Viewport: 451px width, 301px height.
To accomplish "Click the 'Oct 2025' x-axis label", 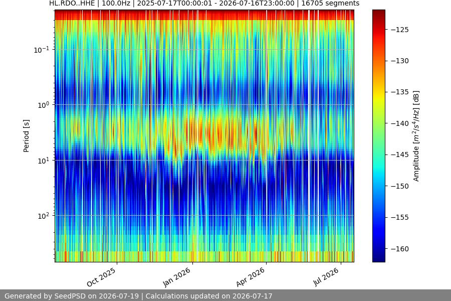I will (101, 277).
